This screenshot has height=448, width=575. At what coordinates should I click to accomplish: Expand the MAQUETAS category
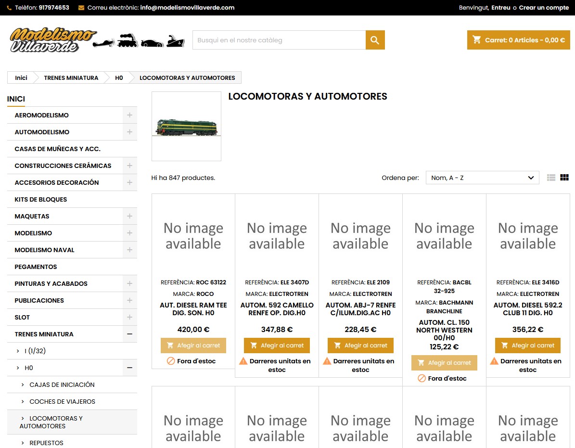129,217
